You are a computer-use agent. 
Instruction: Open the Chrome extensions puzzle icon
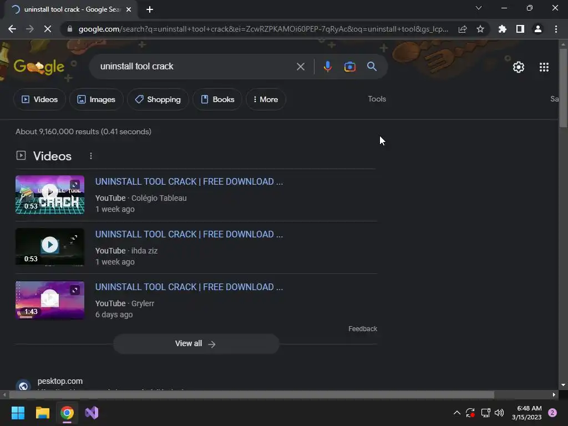coord(503,29)
